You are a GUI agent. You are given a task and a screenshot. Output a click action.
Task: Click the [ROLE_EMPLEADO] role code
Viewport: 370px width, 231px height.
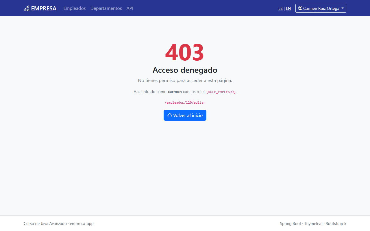221,92
